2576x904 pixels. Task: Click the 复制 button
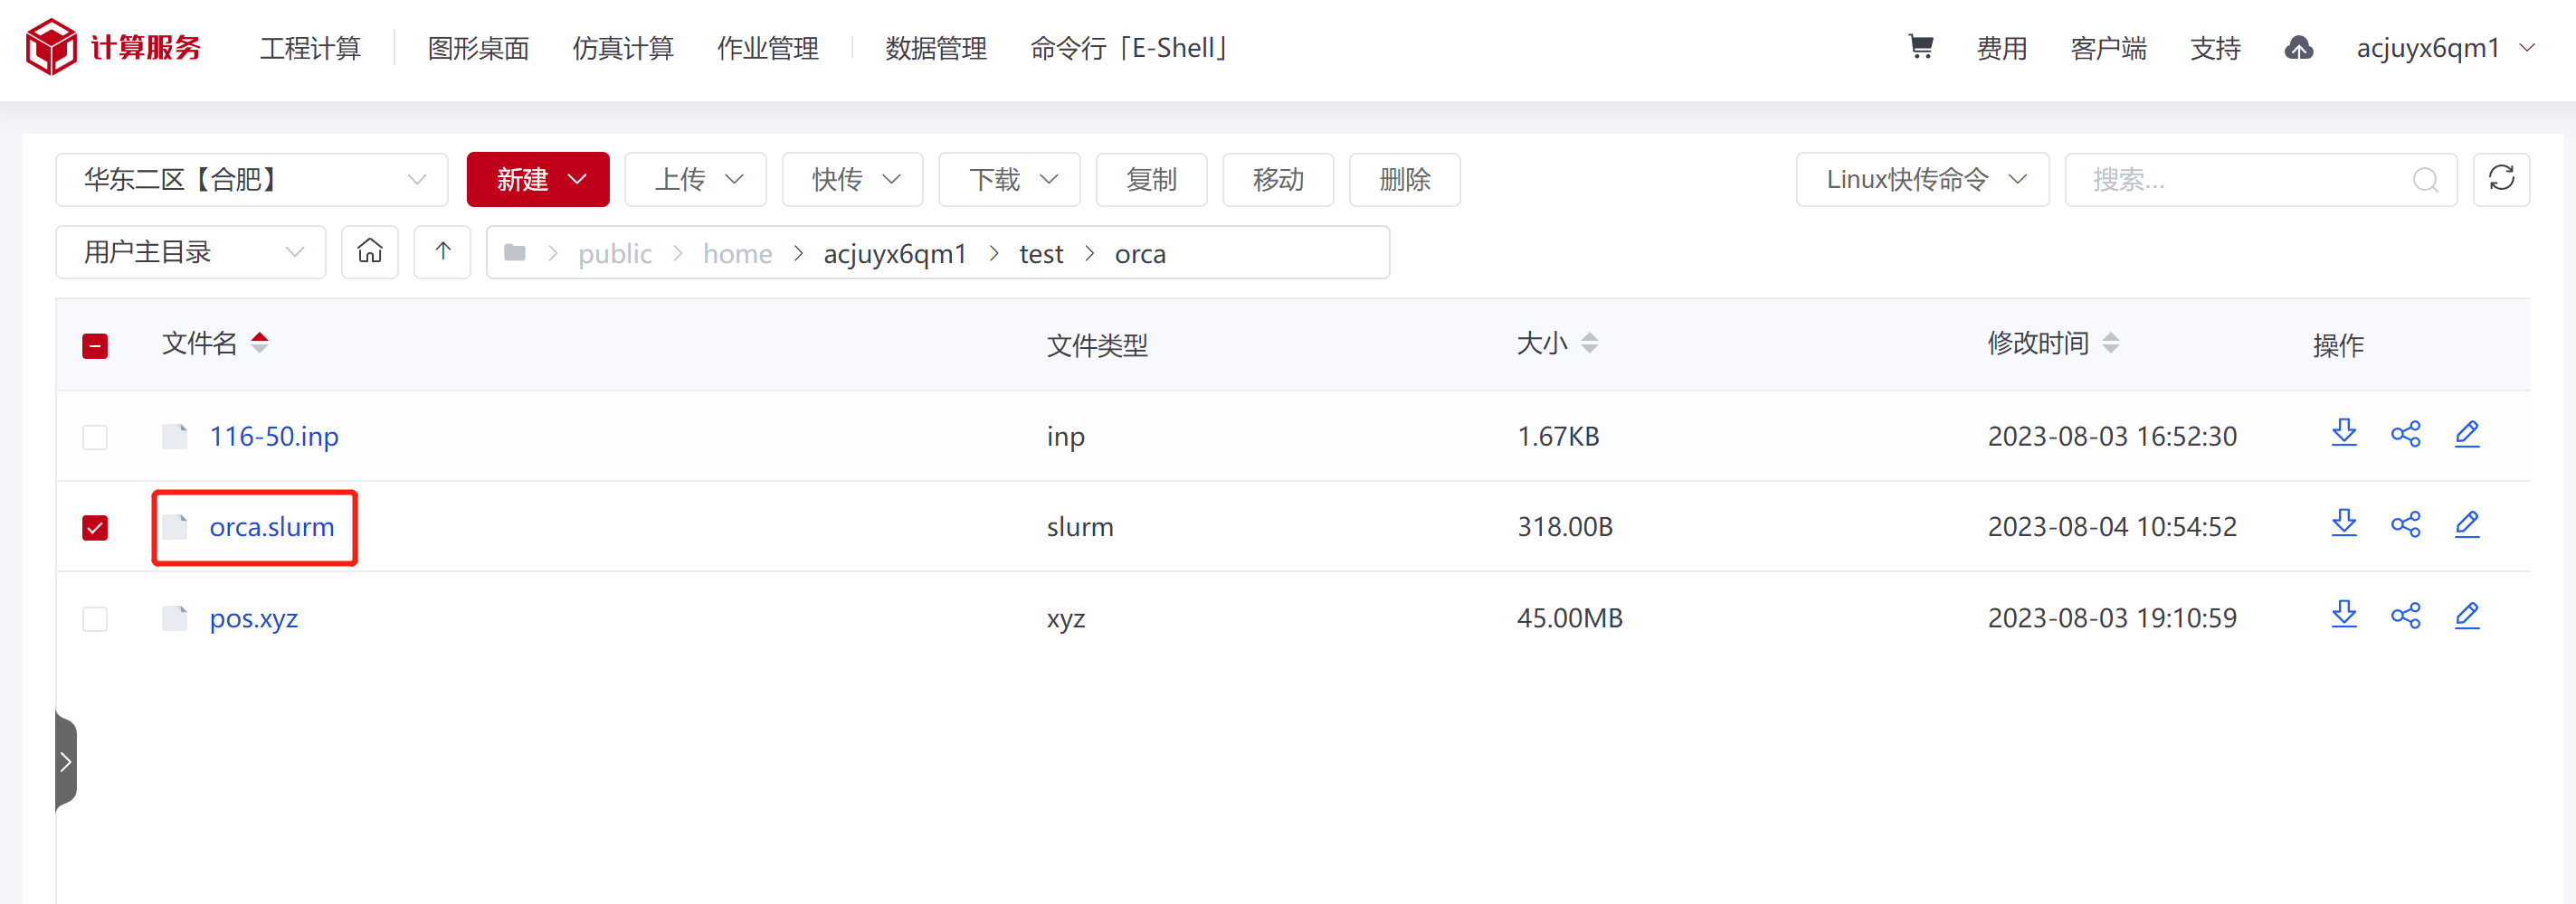(1152, 180)
